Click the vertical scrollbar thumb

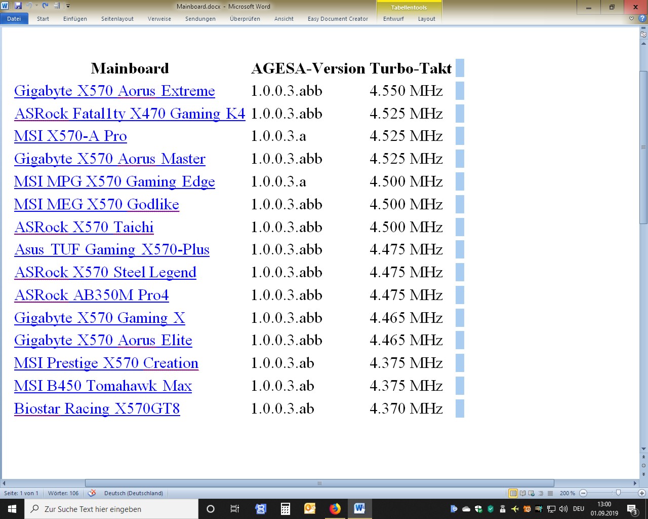[x=643, y=147]
